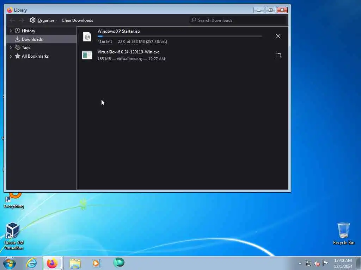The image size is (361, 270).
Task: Click the search magnifier icon
Action: pos(194,20)
